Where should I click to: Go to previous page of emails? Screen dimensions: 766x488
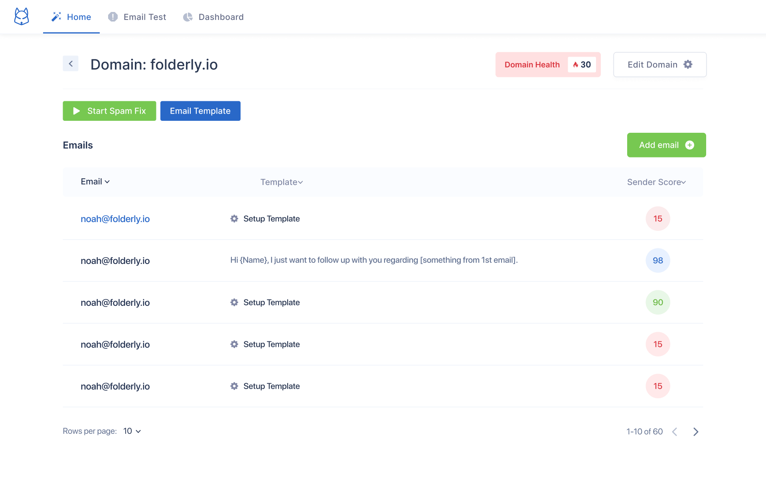pos(675,432)
